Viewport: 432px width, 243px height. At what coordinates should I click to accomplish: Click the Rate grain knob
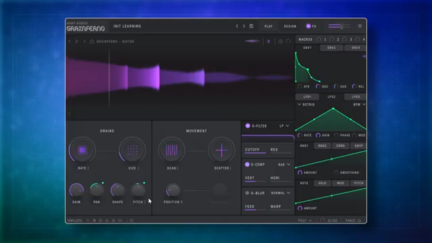[x=82, y=150]
